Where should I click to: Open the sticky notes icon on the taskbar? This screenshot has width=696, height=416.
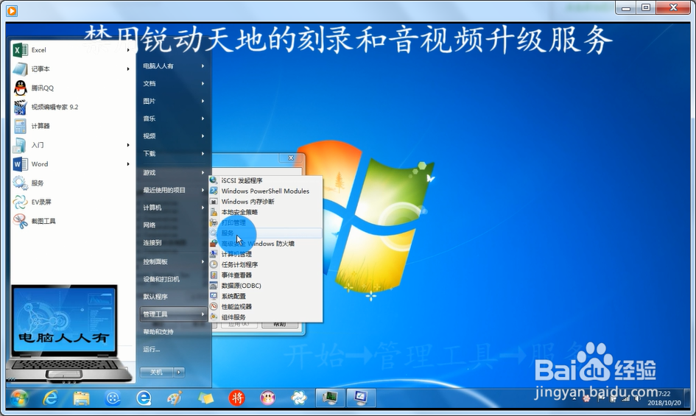click(x=205, y=398)
